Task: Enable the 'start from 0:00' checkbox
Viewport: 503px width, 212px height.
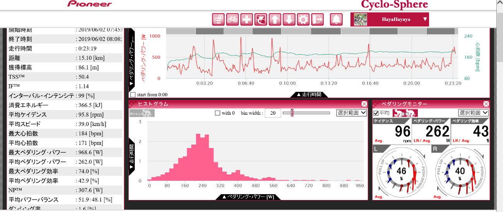Action: 133,95
